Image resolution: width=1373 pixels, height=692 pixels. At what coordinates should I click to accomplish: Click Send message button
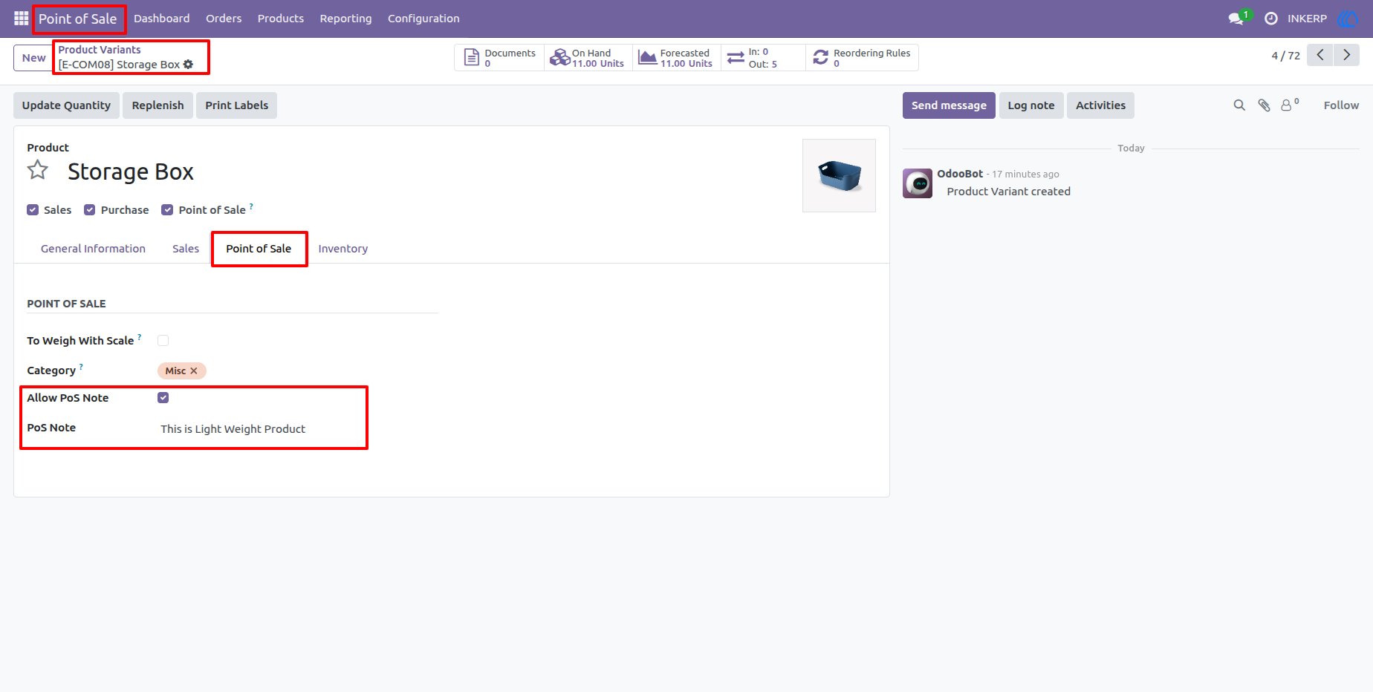(x=949, y=105)
